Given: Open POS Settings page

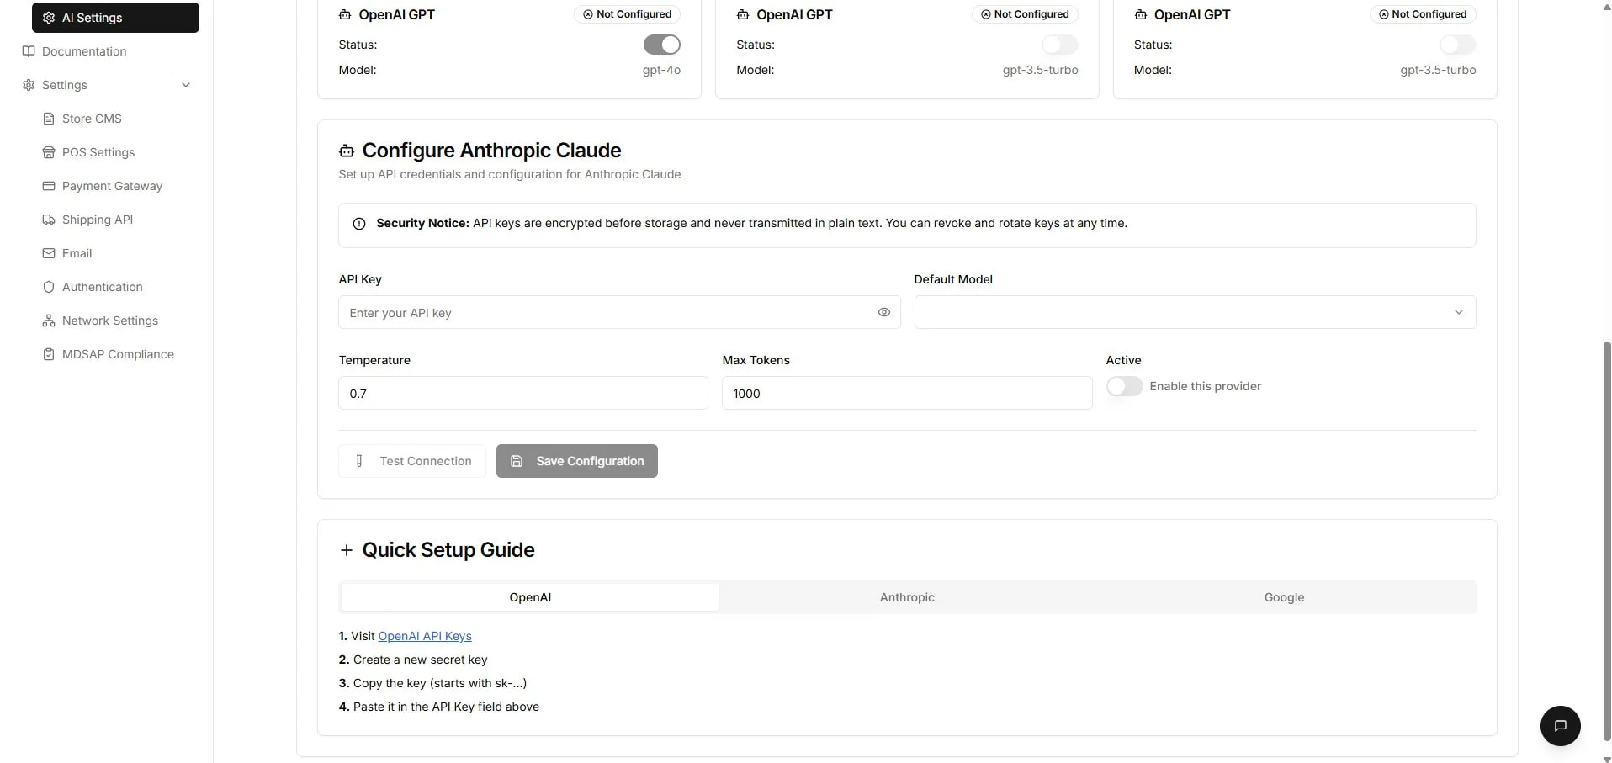Looking at the screenshot, I should (x=98, y=152).
